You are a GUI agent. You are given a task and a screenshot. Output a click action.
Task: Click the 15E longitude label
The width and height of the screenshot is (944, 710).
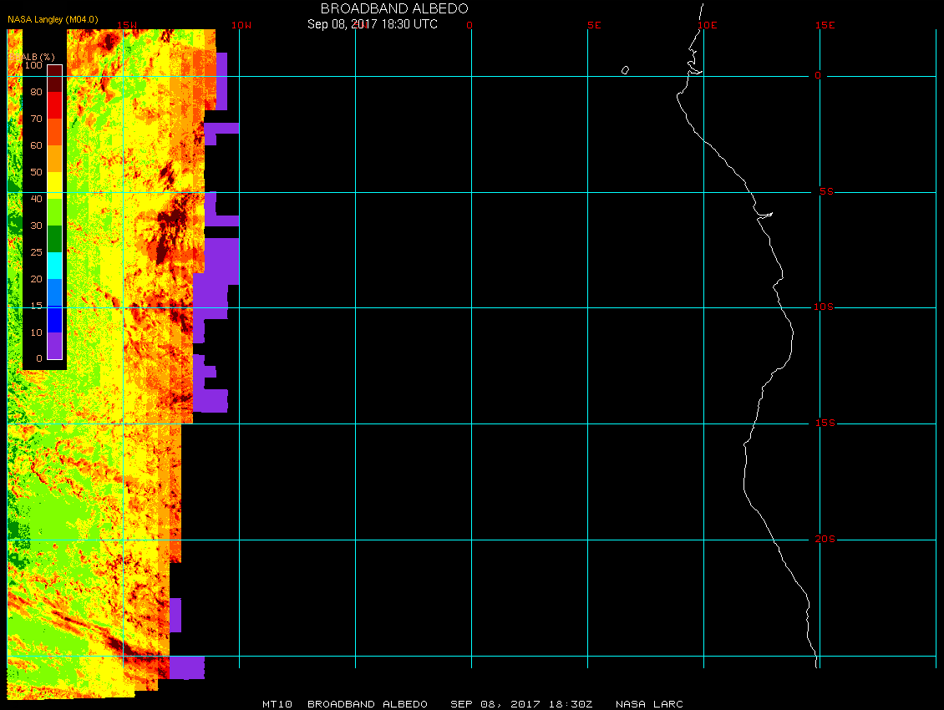(x=825, y=25)
